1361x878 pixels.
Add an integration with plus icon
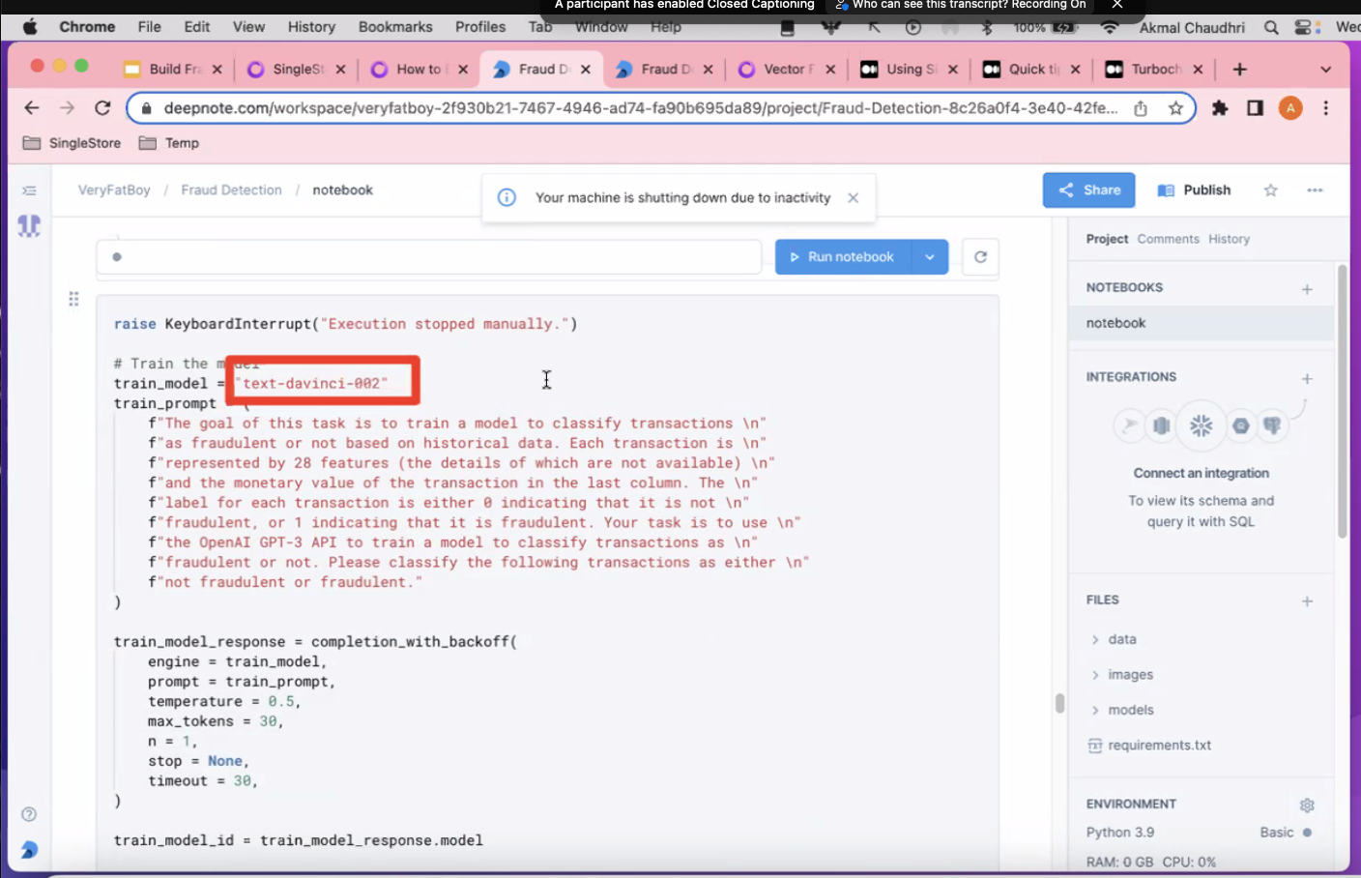(1307, 379)
